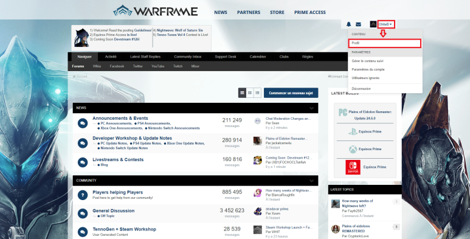470x239 pixels.
Task: Collapse the COMMUNITY category section
Action: pyautogui.click(x=311, y=181)
